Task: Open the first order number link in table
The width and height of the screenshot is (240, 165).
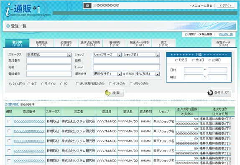Action: tap(29, 122)
